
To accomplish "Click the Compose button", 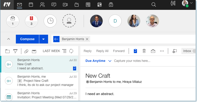I will pos(27,39).
